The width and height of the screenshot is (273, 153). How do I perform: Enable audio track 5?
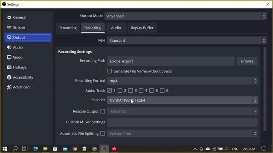point(151,91)
